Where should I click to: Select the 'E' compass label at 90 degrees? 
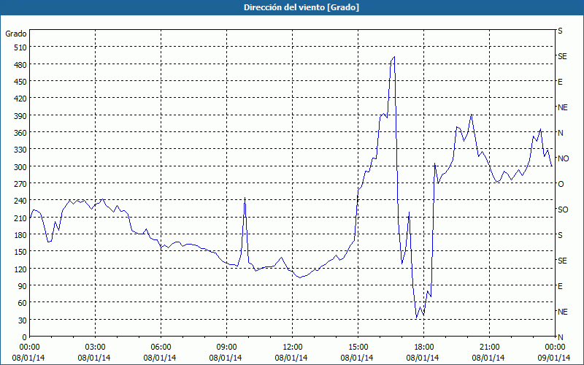tap(560, 286)
